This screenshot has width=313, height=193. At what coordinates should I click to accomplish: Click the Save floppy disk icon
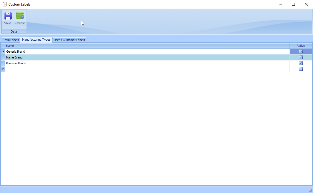tap(8, 16)
